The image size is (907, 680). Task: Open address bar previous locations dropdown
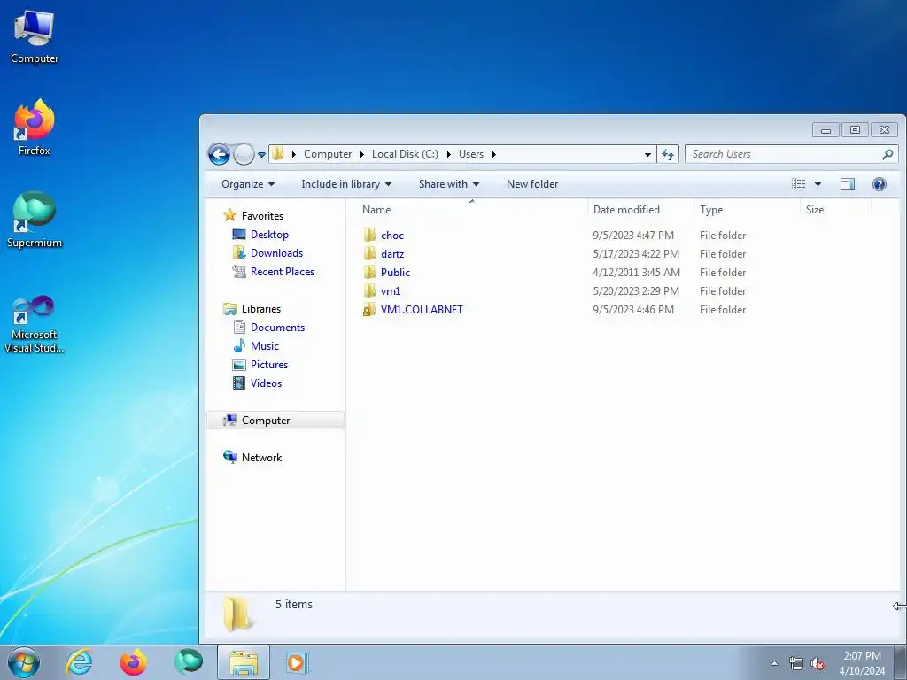647,154
